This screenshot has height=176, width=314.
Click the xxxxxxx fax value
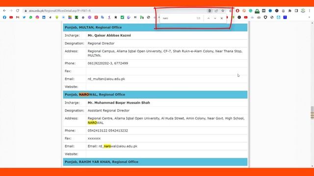94,138
